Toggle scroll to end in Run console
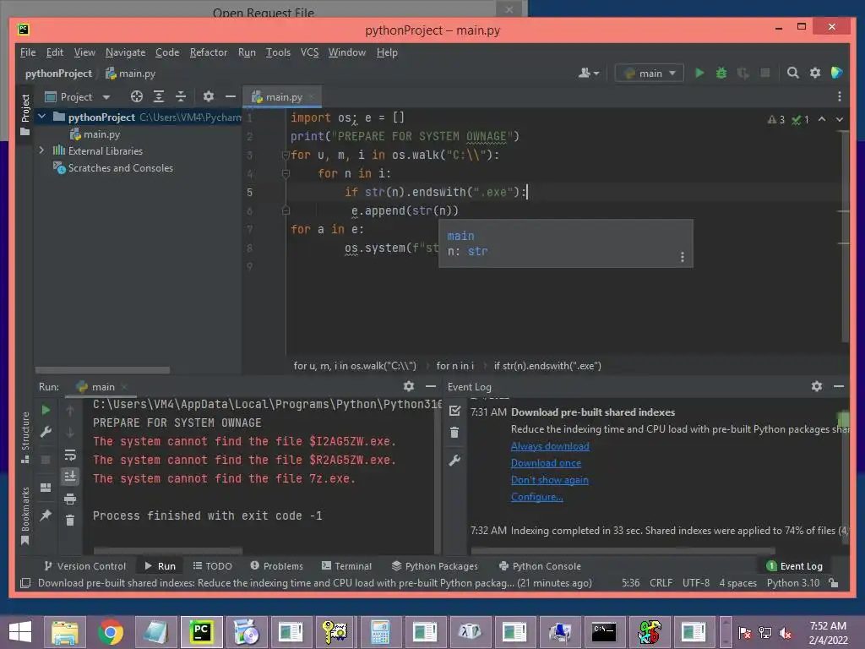Image resolution: width=865 pixels, height=649 pixels. tap(70, 477)
